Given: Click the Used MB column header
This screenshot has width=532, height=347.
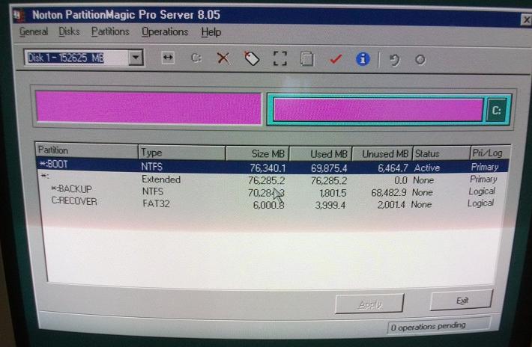Looking at the screenshot, I should [321, 154].
